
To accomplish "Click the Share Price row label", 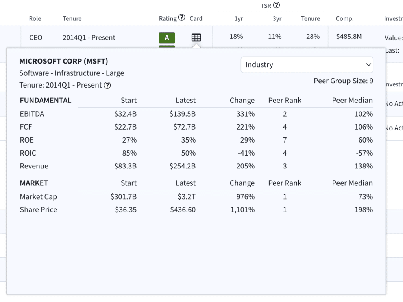I will tap(39, 210).
